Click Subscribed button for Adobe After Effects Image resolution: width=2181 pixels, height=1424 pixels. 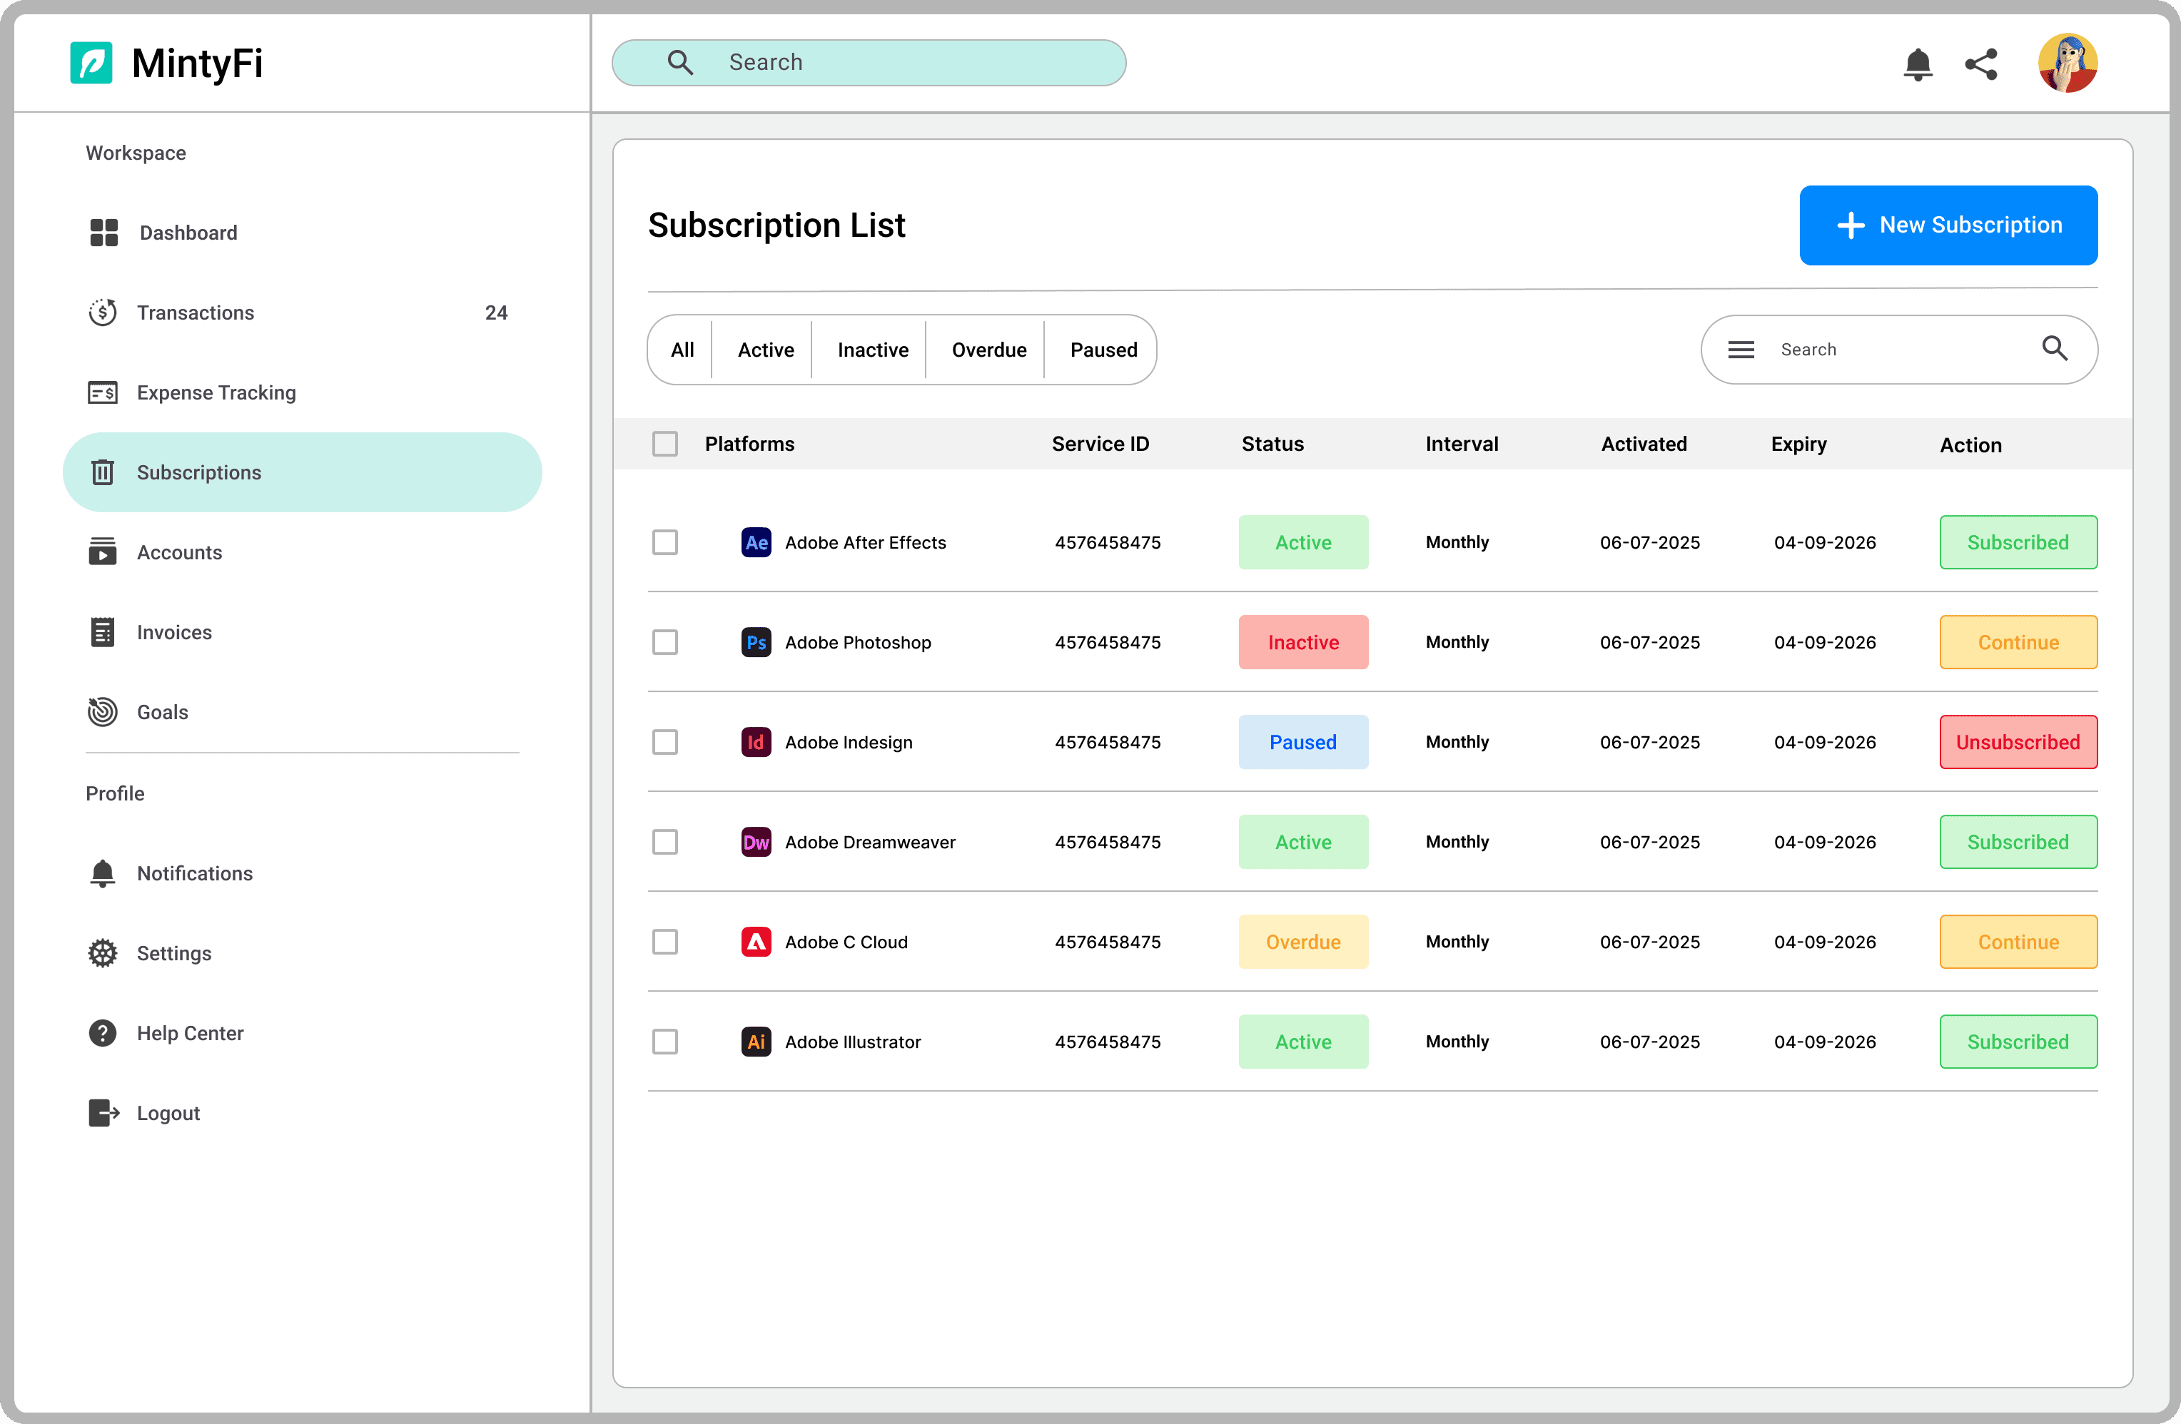2018,542
